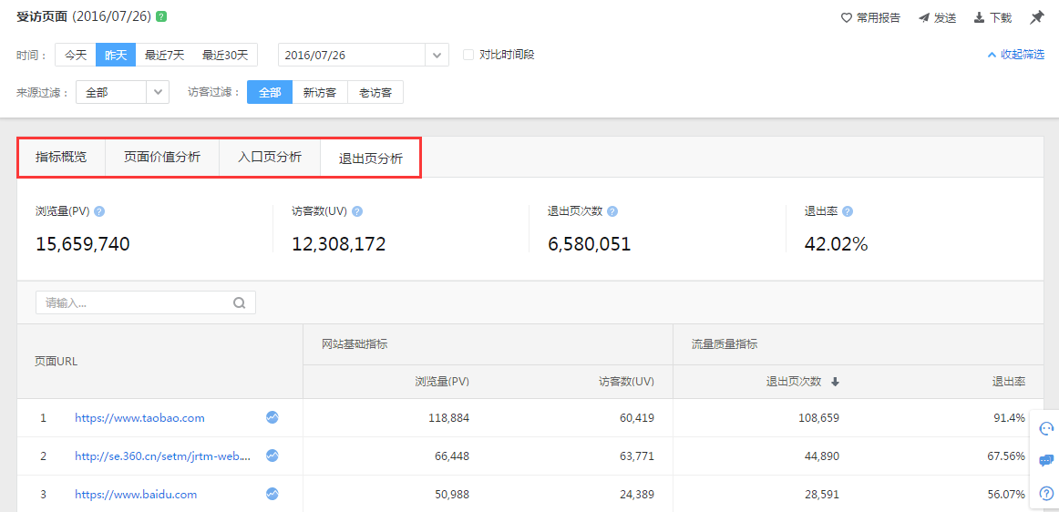Screen dimensions: 1059x512
Task: Select 老访客 visitor filter
Action: 375,93
